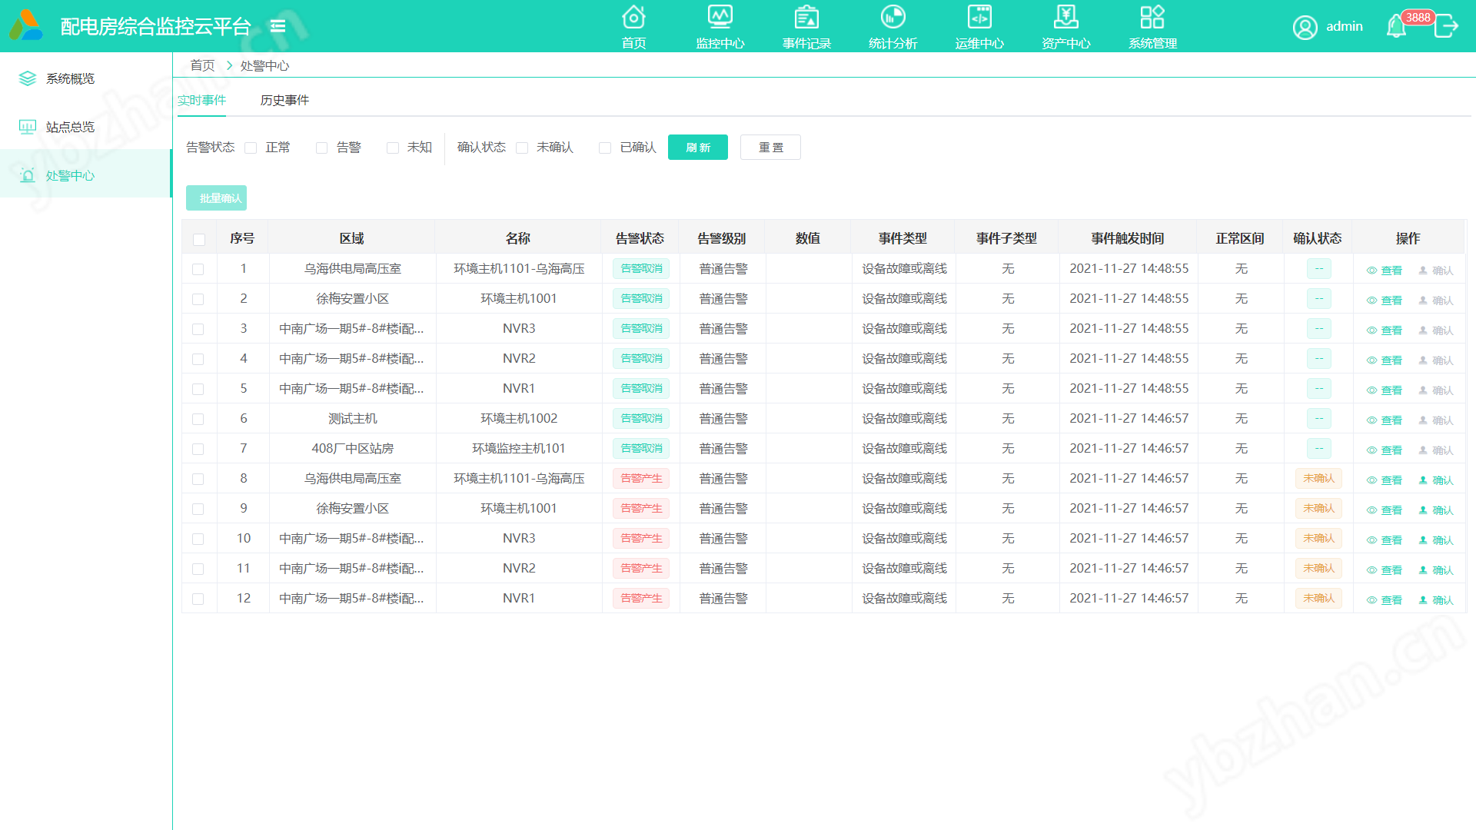Click 408厂中区站房 area cell
The height and width of the screenshot is (830, 1476).
click(x=352, y=448)
